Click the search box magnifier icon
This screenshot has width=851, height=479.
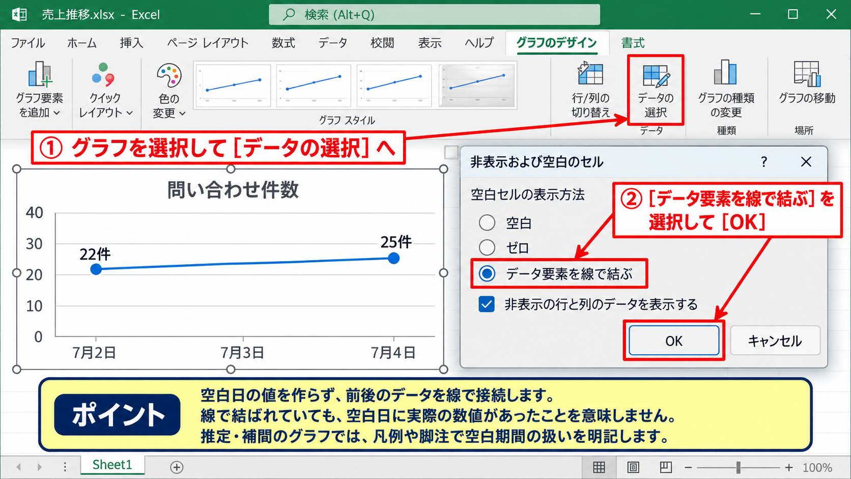[289, 14]
